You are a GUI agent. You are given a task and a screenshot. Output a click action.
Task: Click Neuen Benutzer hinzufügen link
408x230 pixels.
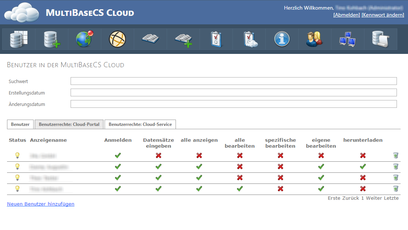41,204
